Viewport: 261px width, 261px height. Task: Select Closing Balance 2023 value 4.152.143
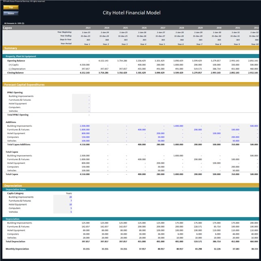[x=85, y=73]
